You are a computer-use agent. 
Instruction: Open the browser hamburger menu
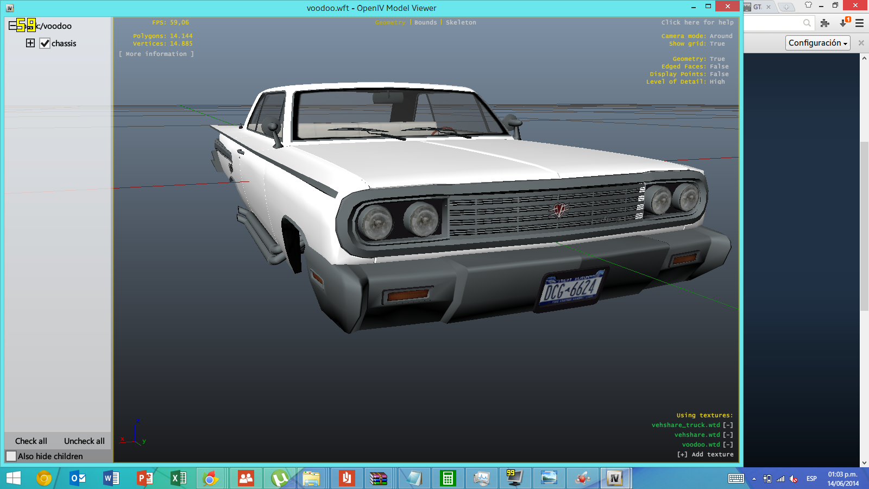click(x=859, y=23)
